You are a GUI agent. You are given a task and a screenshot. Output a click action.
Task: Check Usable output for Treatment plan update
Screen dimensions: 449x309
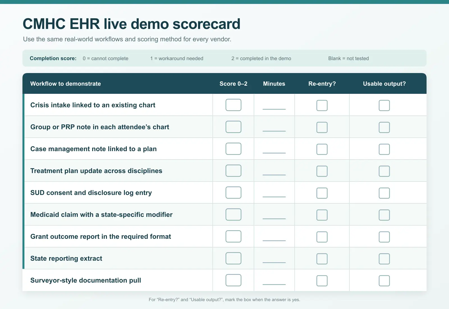(x=384, y=171)
